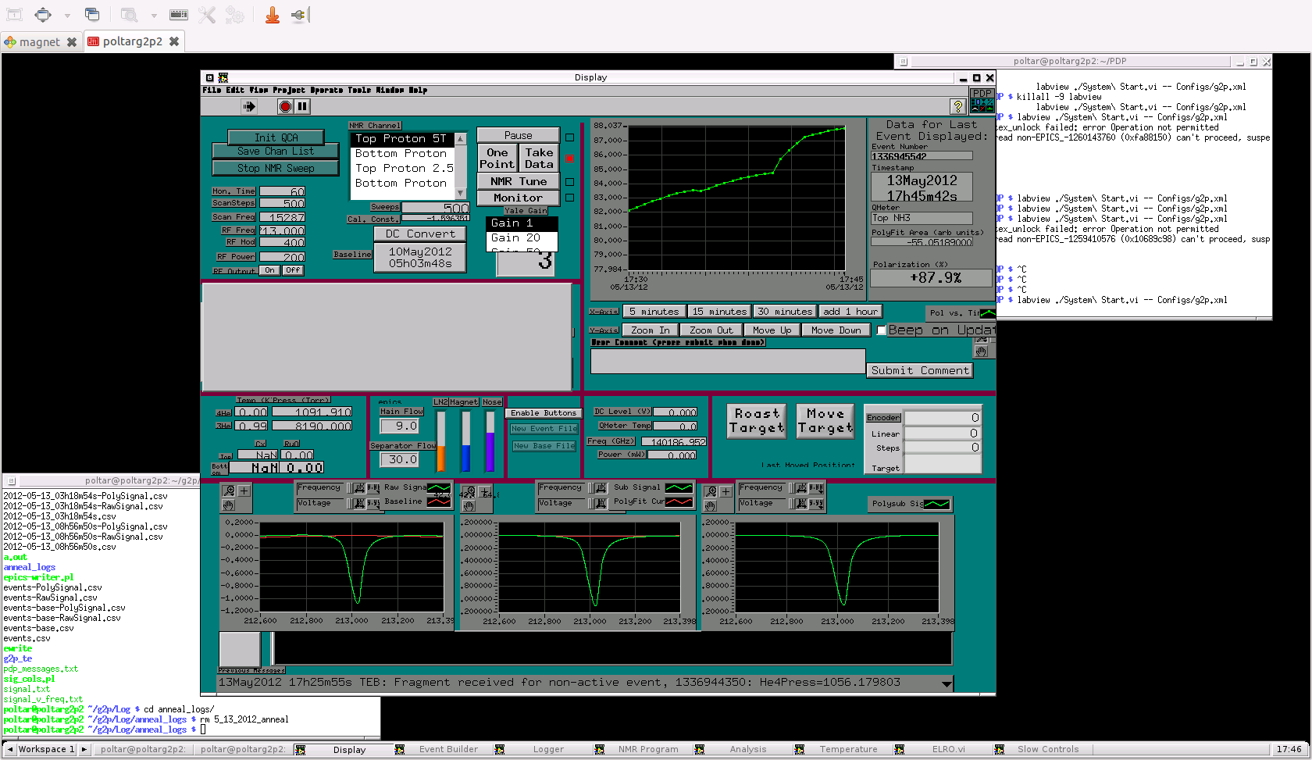Open the zoom tool dropdown arrow in viewer toolbar
The image size is (1312, 760).
tap(153, 15)
